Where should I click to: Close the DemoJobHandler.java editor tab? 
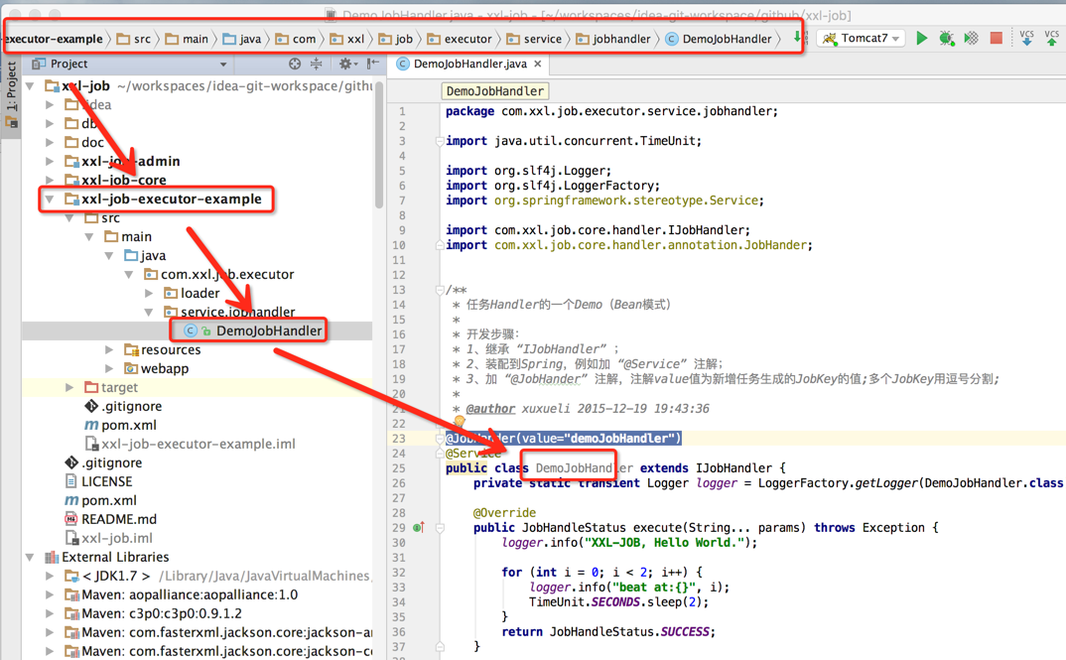[x=538, y=64]
